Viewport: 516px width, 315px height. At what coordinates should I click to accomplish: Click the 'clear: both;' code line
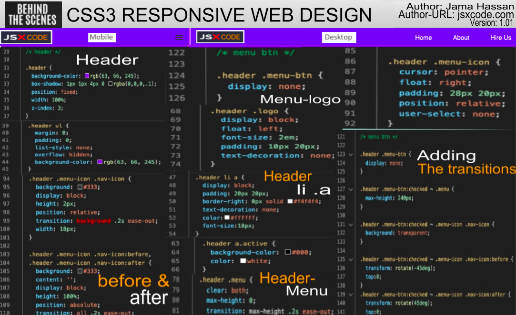[227, 290]
